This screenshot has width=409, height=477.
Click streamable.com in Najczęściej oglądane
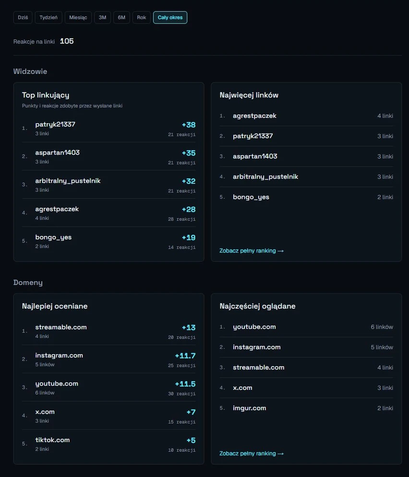pyautogui.click(x=259, y=368)
